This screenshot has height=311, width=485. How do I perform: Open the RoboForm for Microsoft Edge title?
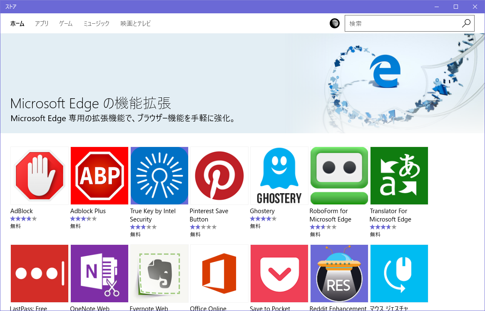[331, 215]
